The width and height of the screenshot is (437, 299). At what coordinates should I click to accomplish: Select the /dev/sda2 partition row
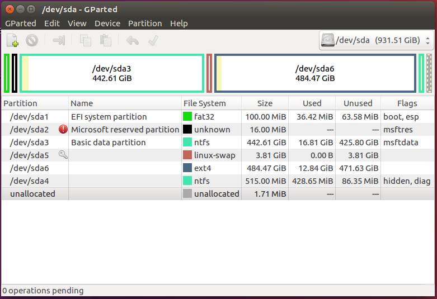click(218, 129)
